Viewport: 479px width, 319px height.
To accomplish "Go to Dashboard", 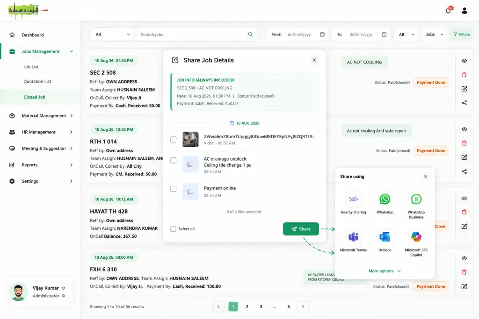I will tap(33, 35).
